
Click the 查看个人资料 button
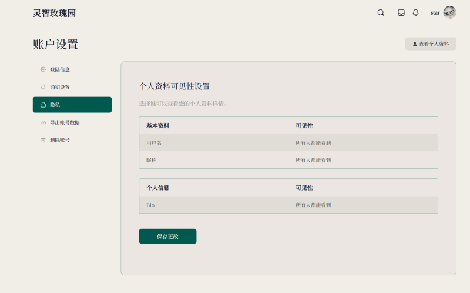pos(431,44)
